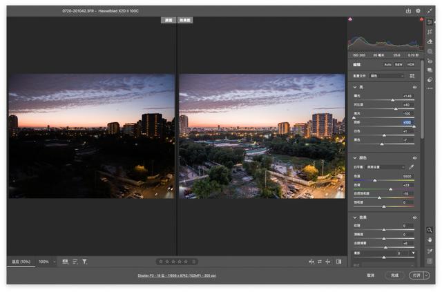This screenshot has height=292, width=442.
Task: Open the filmstrip sort options icon
Action: pyautogui.click(x=75, y=262)
